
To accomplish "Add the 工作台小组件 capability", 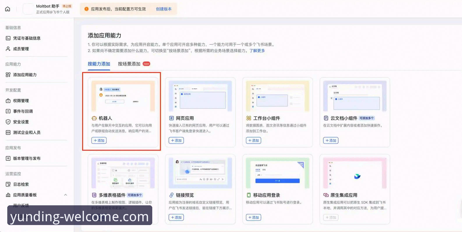I will coord(254,141).
